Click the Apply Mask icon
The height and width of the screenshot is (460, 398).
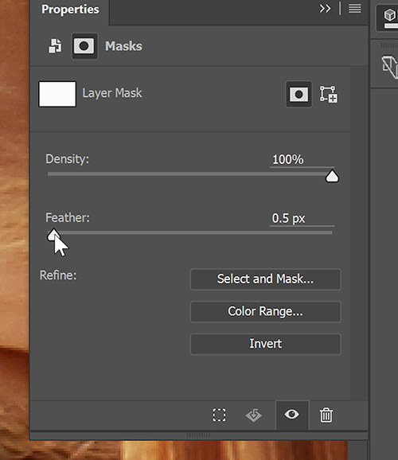[x=254, y=415]
